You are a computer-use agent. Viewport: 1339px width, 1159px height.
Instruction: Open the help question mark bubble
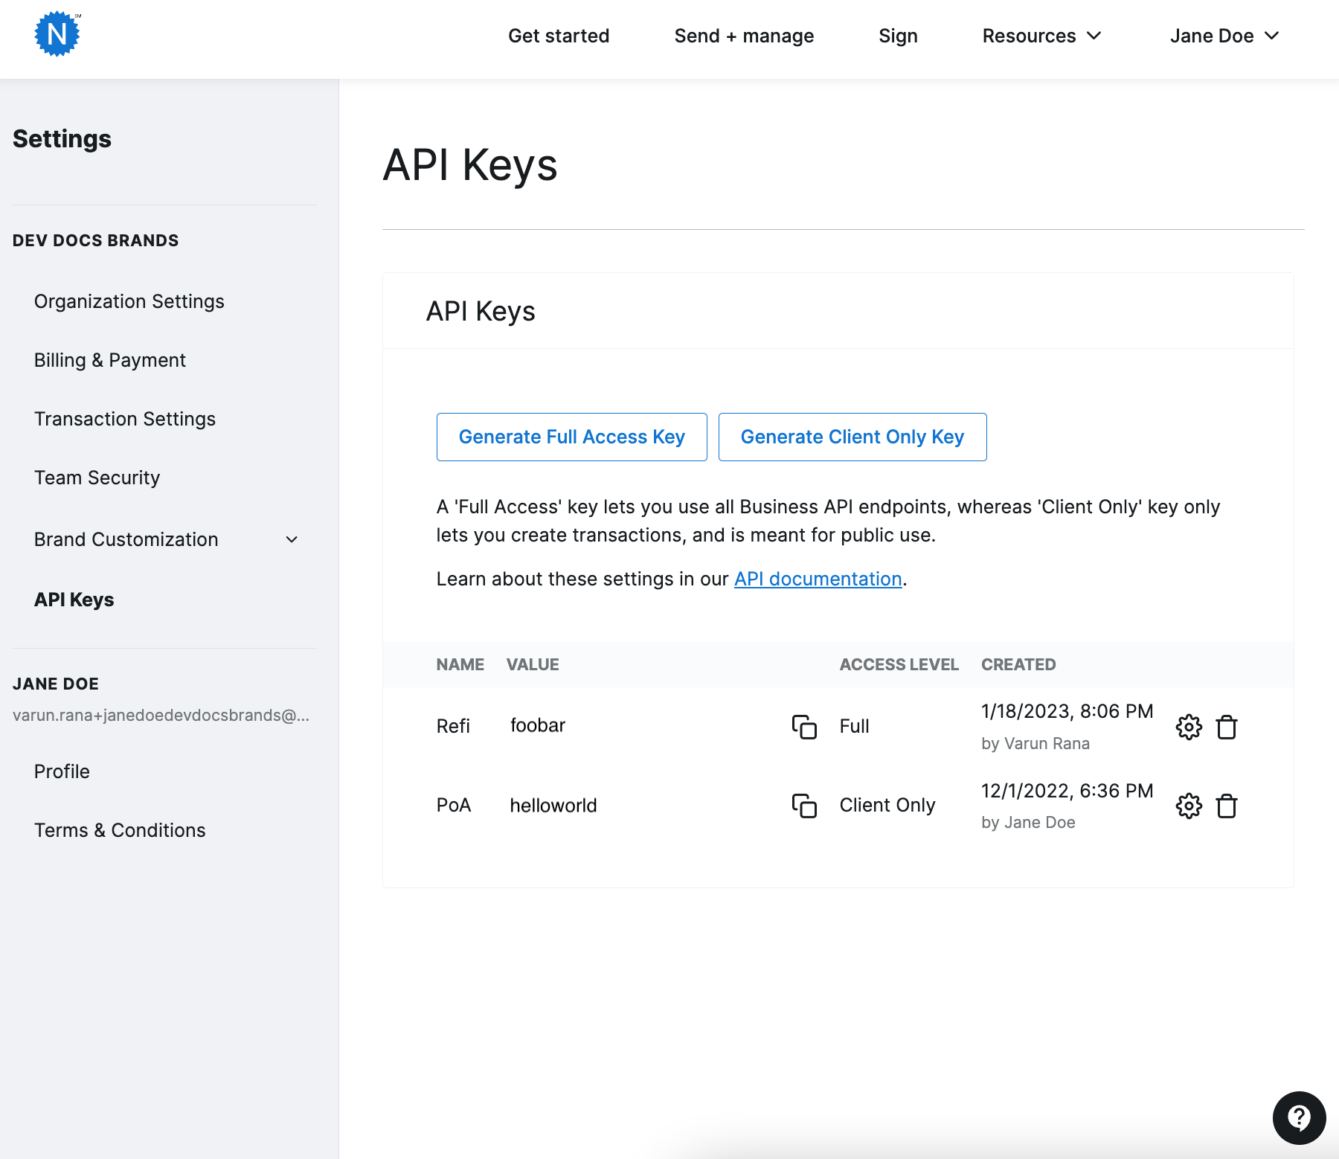click(1299, 1117)
